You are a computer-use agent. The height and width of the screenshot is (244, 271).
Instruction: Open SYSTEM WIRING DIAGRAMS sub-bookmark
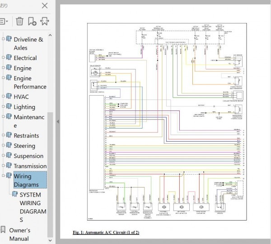pyautogui.click(x=33, y=207)
